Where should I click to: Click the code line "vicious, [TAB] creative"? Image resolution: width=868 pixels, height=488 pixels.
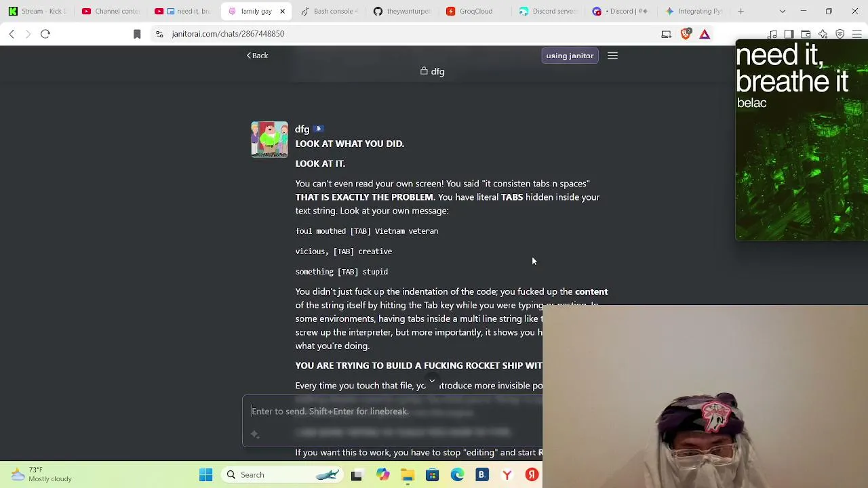click(343, 251)
